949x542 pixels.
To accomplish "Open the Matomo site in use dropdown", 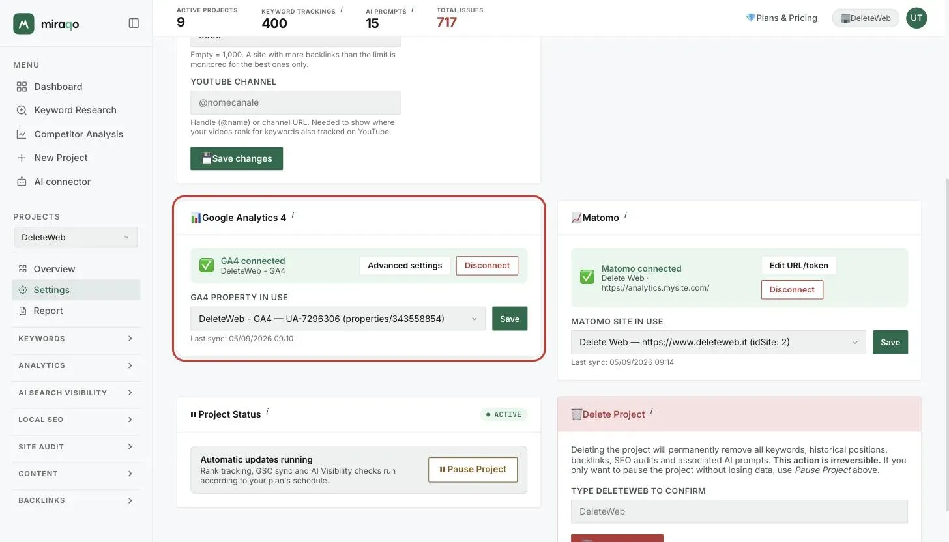I will 718,342.
